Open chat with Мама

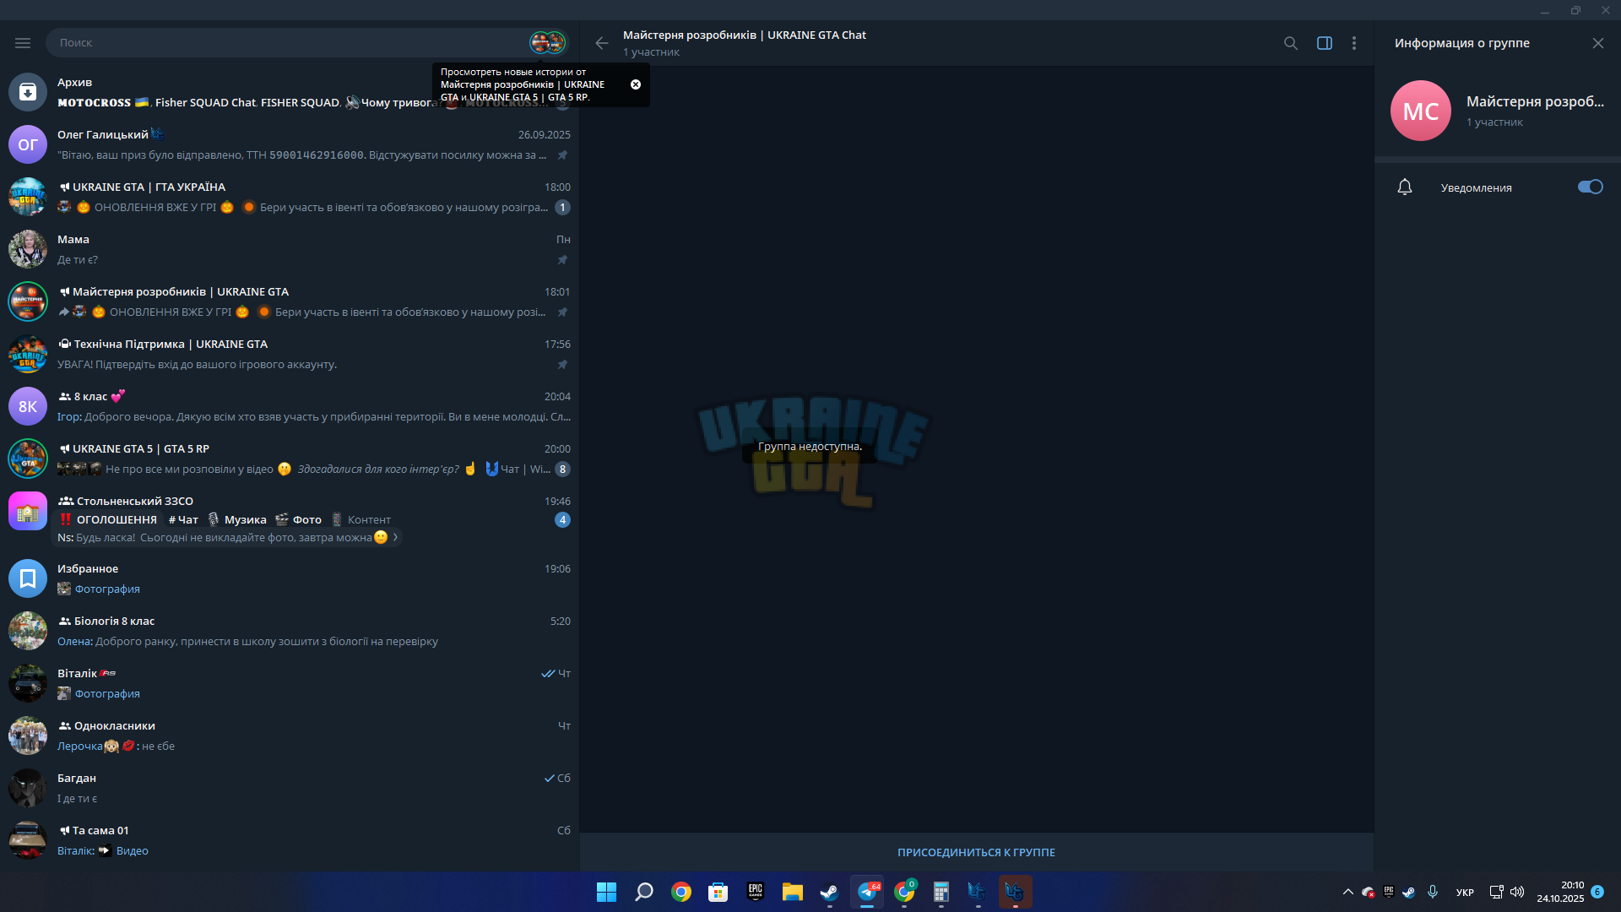(x=290, y=249)
